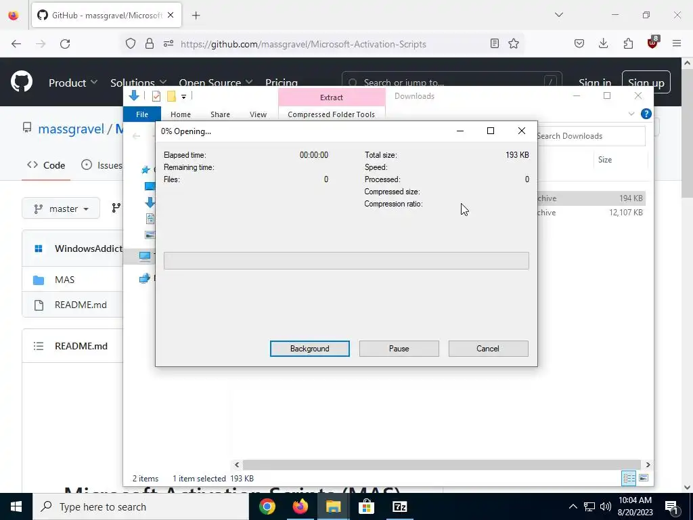This screenshot has height=520, width=693.
Task: Open the MAS folder in repo
Action: click(x=64, y=280)
